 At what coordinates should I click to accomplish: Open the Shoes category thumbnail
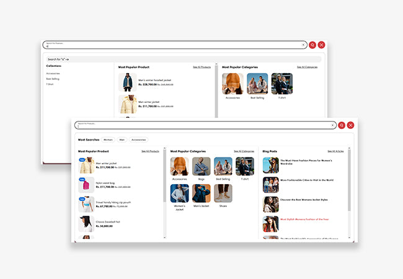223,193
